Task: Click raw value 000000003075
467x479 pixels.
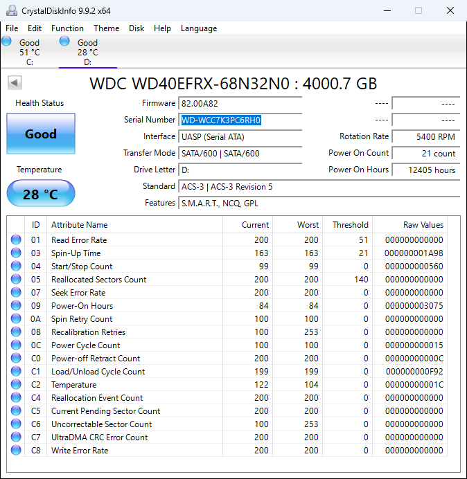Action: pos(414,306)
